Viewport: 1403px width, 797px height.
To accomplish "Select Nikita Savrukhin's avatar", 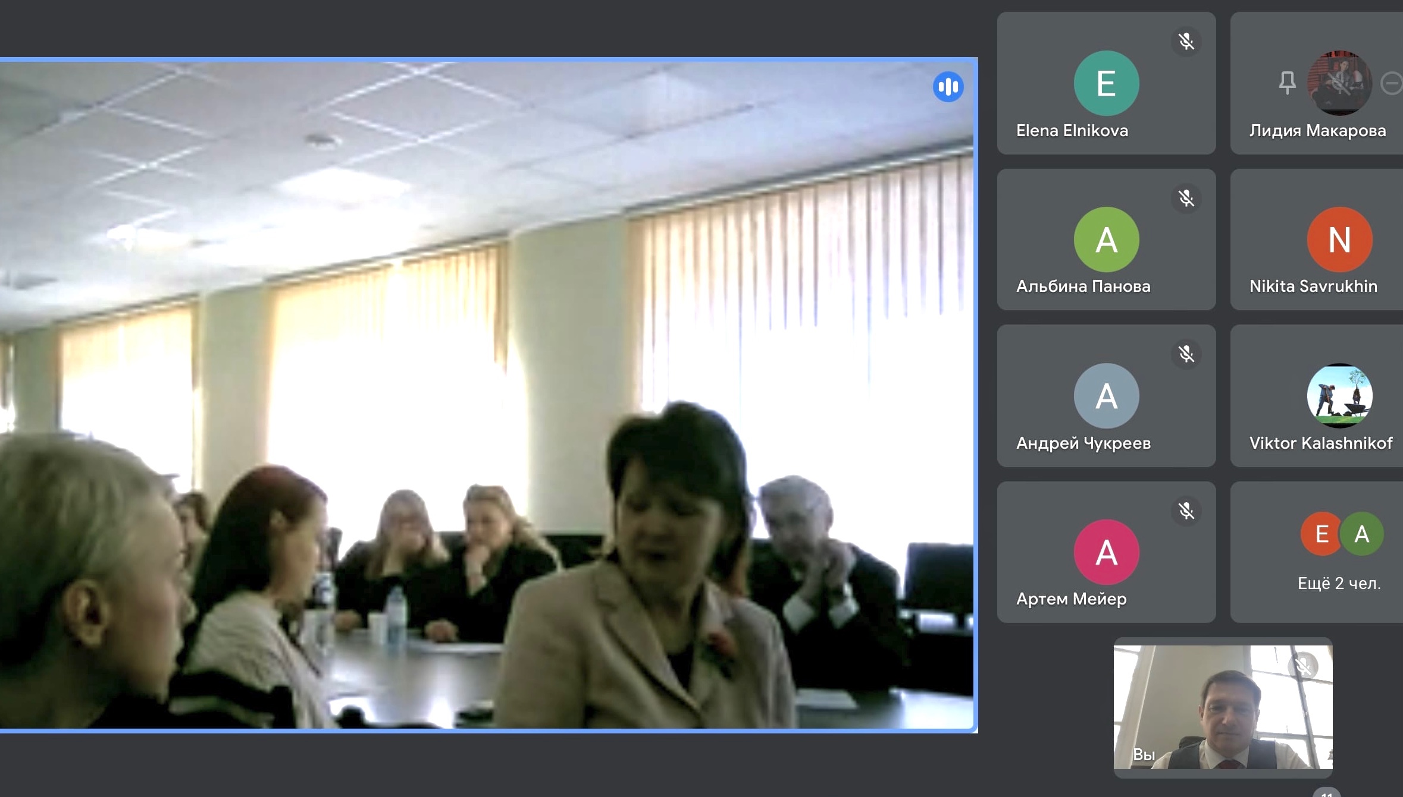I will point(1339,240).
